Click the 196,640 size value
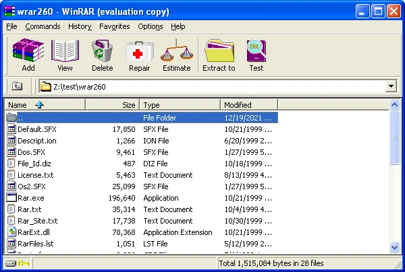 pos(122,198)
